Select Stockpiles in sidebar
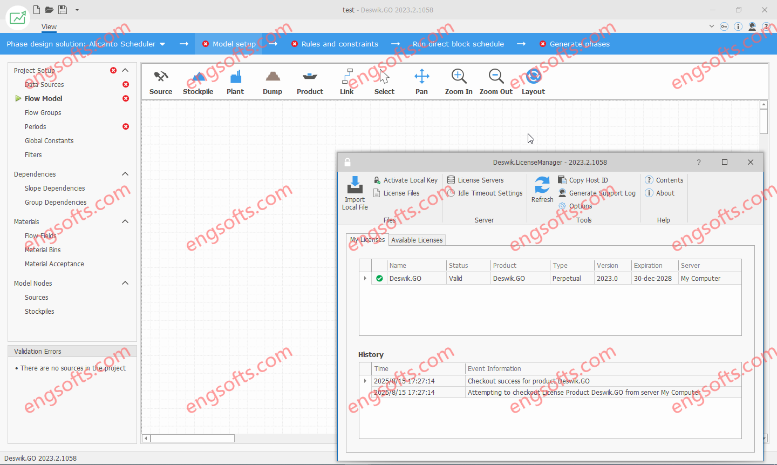 tap(39, 311)
